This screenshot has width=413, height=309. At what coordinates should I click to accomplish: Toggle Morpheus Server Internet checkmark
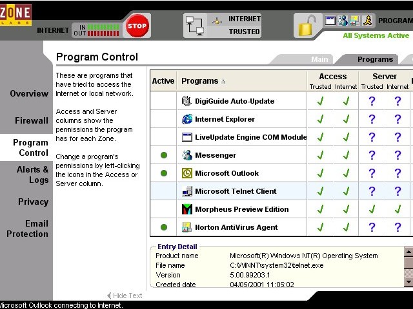coord(398,209)
